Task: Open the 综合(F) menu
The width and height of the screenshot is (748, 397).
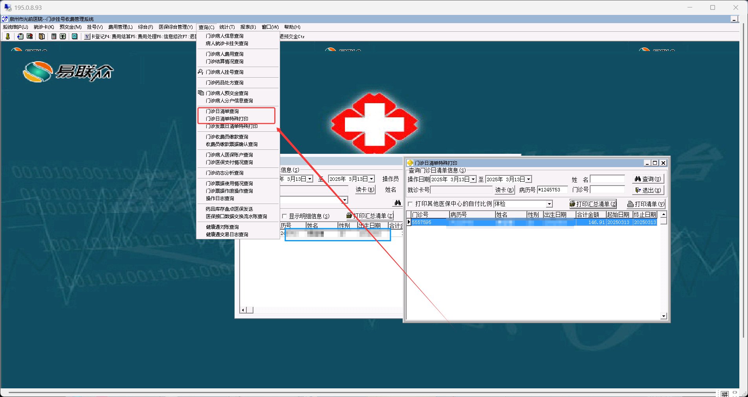Action: [145, 27]
